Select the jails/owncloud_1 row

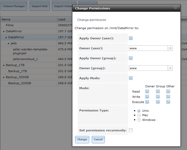click(36, 59)
